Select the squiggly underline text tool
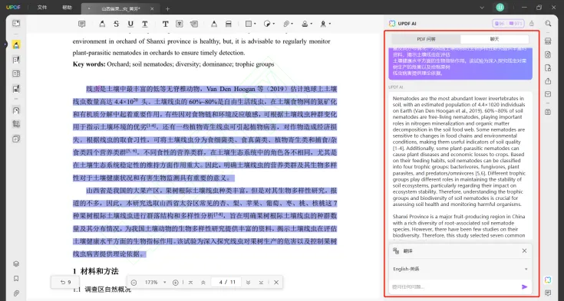564x301 pixels. click(x=144, y=24)
